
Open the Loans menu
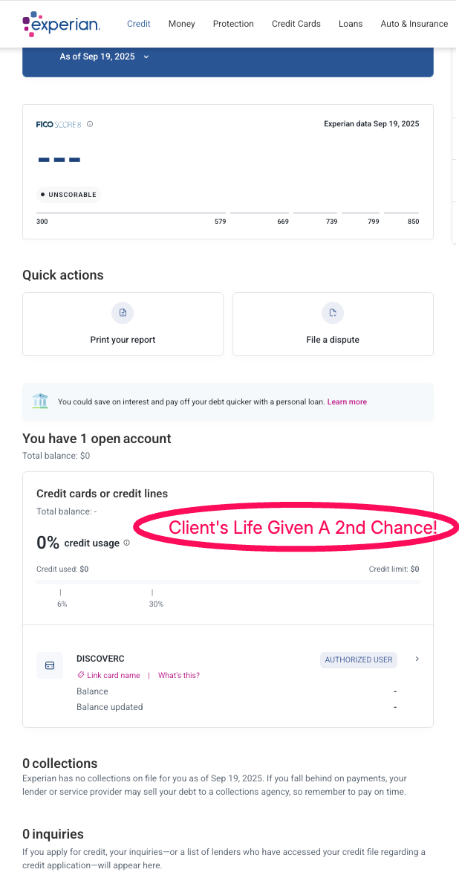[351, 24]
